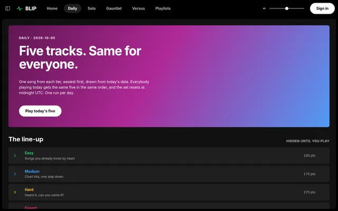The height and width of the screenshot is (211, 338).
Task: Select the Easy tier row title
Action: tap(29, 153)
